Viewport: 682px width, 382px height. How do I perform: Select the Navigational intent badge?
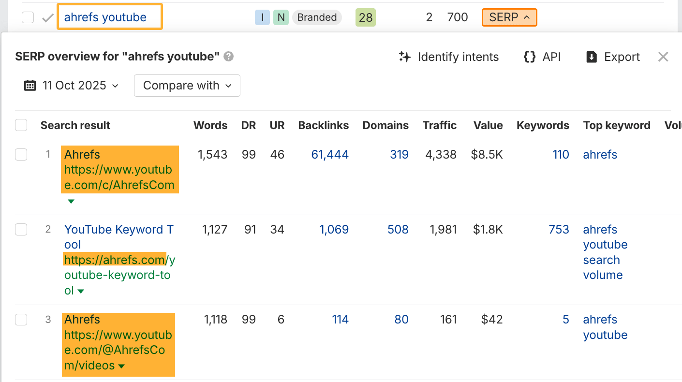pos(281,17)
